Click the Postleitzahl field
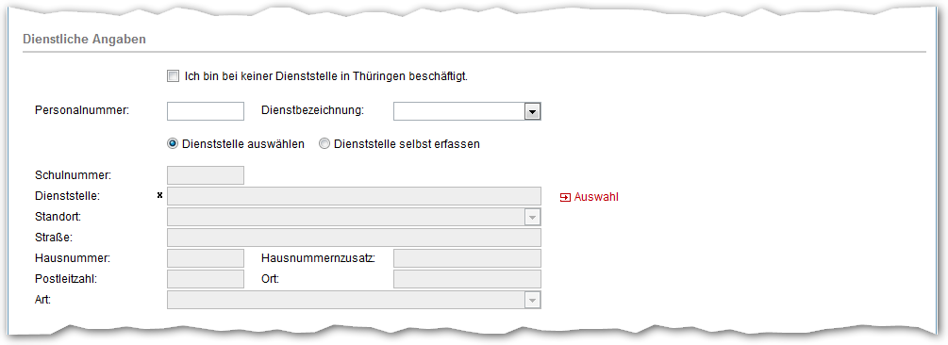948x345 pixels. pos(206,279)
